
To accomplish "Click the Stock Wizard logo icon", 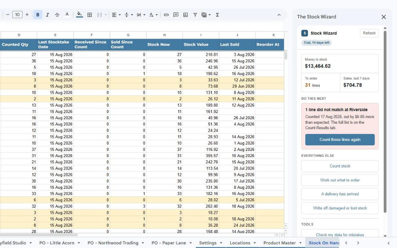I will (305, 33).
